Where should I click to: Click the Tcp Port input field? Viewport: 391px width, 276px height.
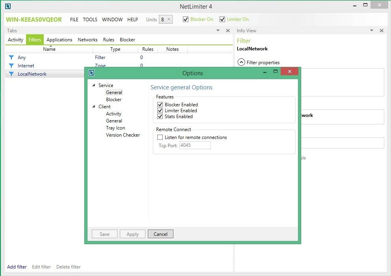195,145
